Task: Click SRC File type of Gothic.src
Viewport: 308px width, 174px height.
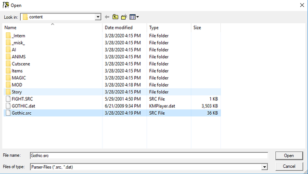Action: (157, 113)
